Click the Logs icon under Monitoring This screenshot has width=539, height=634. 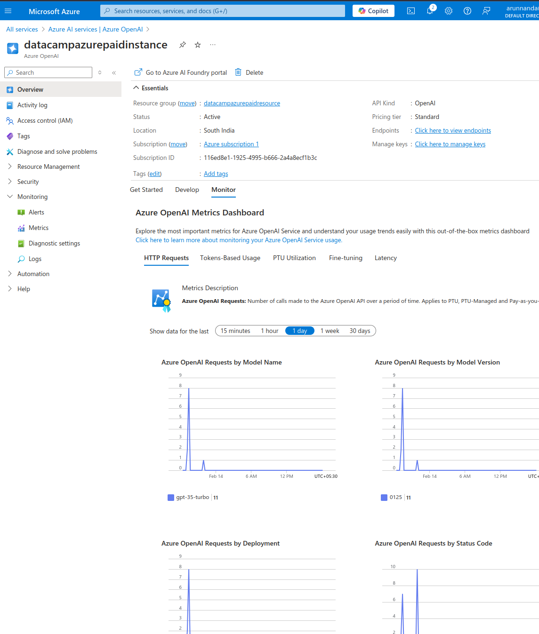point(21,259)
